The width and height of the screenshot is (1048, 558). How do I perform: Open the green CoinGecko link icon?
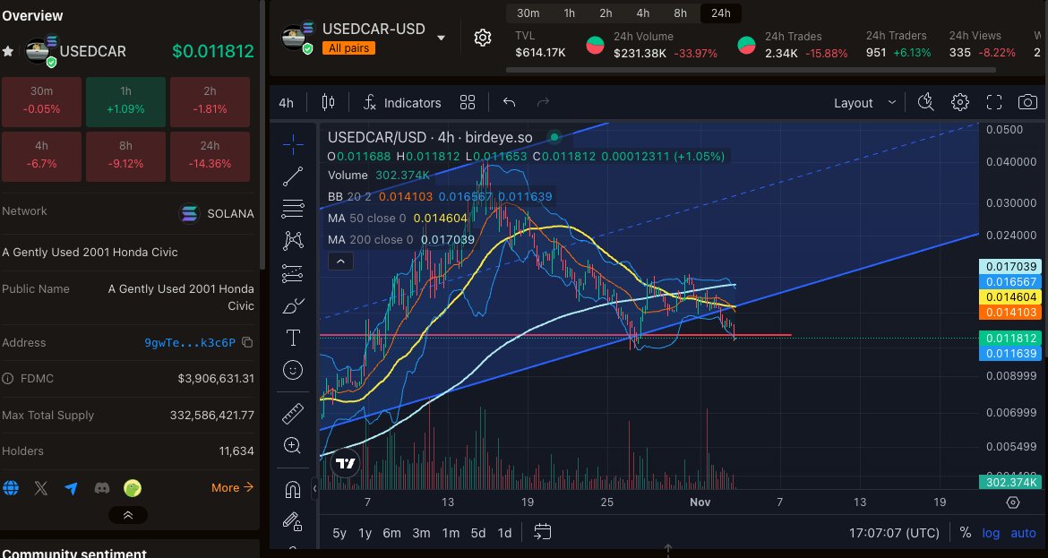coord(133,488)
